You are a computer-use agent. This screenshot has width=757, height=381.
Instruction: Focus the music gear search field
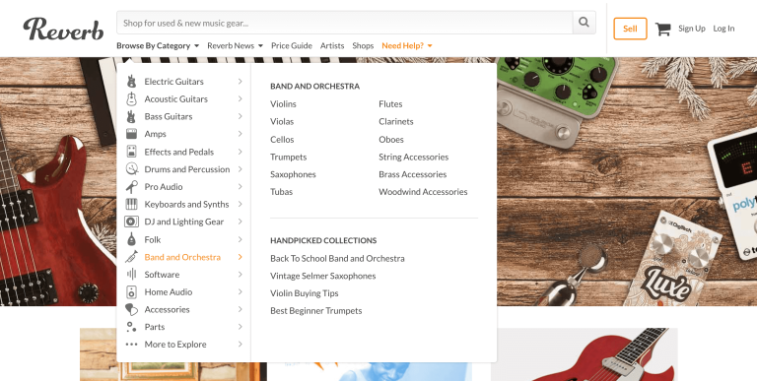(x=345, y=23)
